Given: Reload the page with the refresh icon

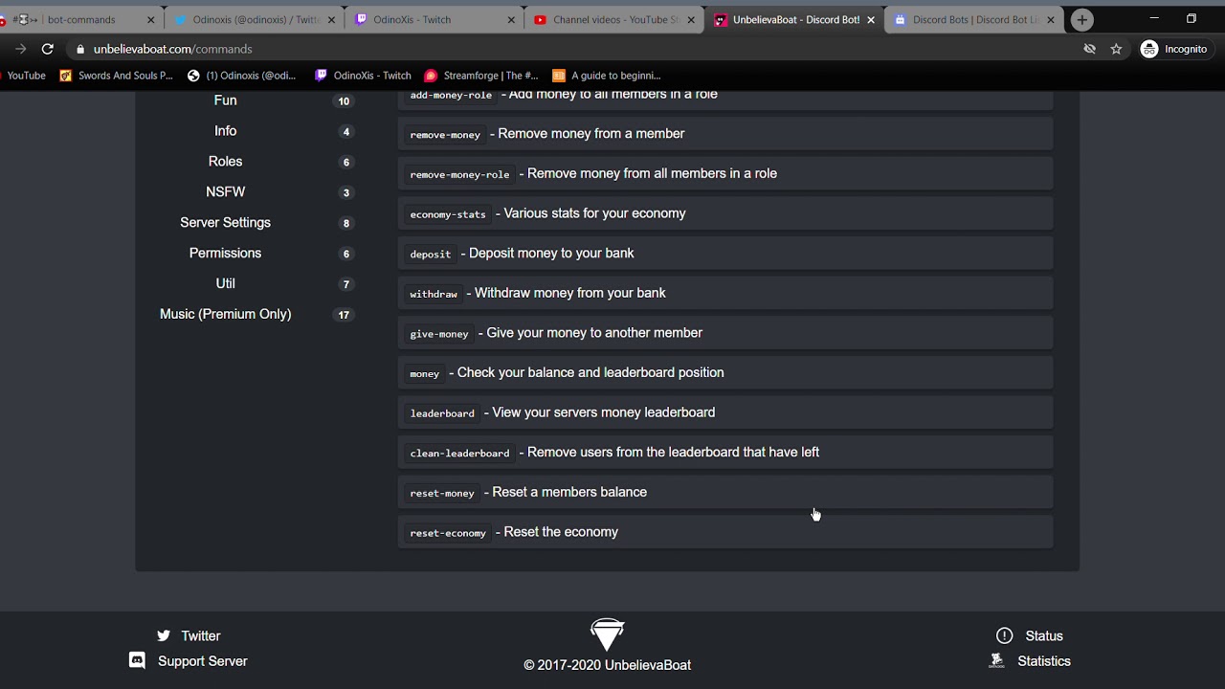Looking at the screenshot, I should tap(47, 49).
